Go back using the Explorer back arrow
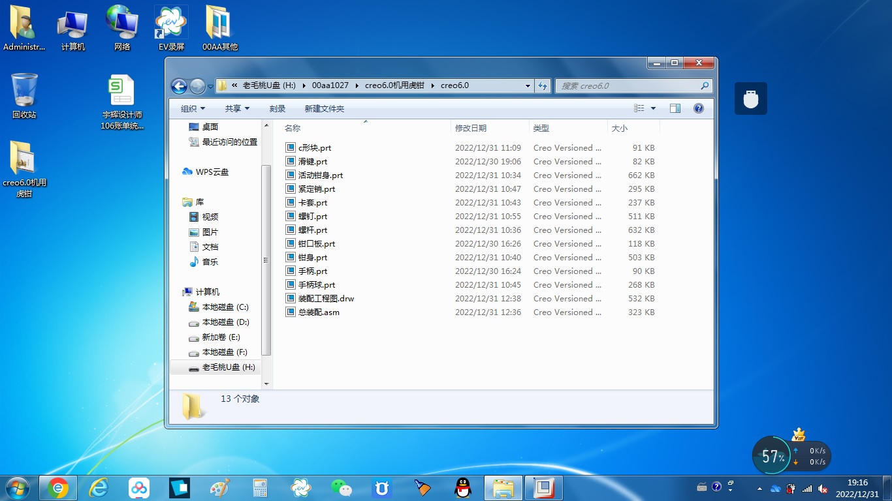Viewport: 892px width, 501px height. tap(179, 86)
